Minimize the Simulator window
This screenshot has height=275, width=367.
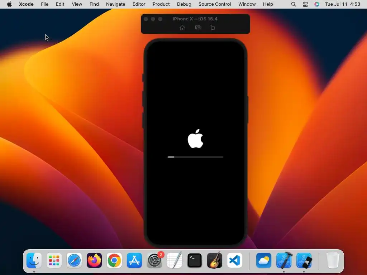click(153, 19)
